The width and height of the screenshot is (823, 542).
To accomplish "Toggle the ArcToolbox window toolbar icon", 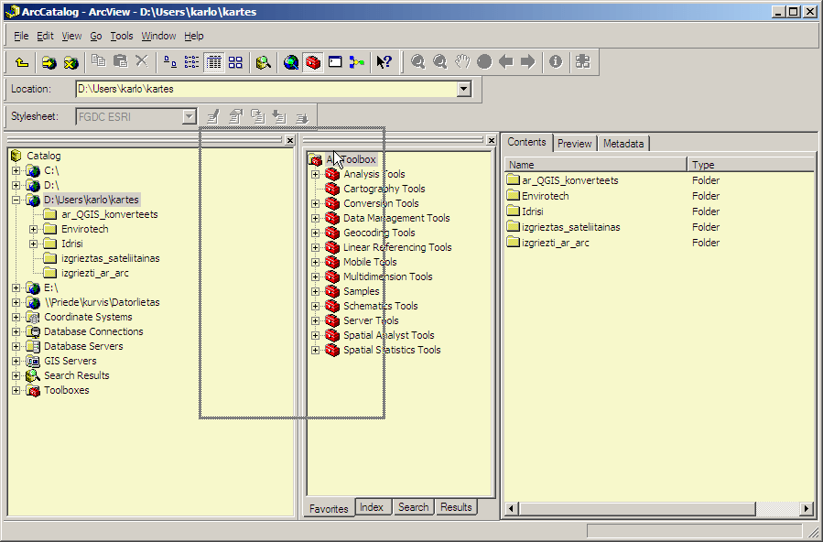I will pyautogui.click(x=313, y=62).
